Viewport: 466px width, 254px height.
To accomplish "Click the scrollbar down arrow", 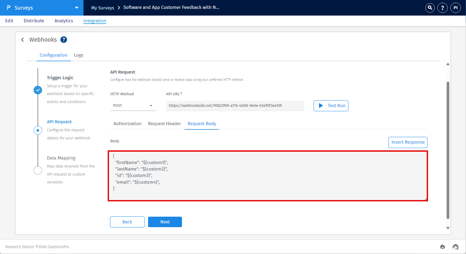I will [x=448, y=228].
